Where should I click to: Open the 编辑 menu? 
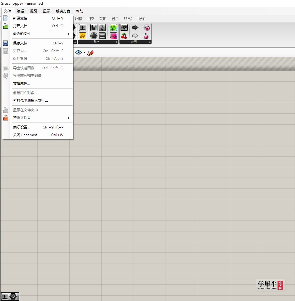(x=20, y=11)
